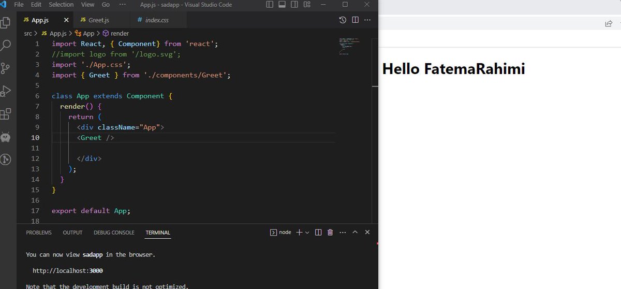The width and height of the screenshot is (621, 289).
Task: Click the 'return (' line in editor
Action: click(85, 117)
